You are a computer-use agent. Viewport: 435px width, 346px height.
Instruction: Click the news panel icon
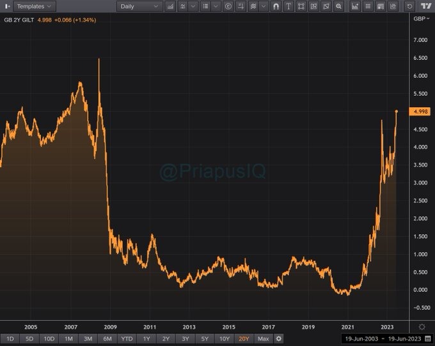point(381,6)
